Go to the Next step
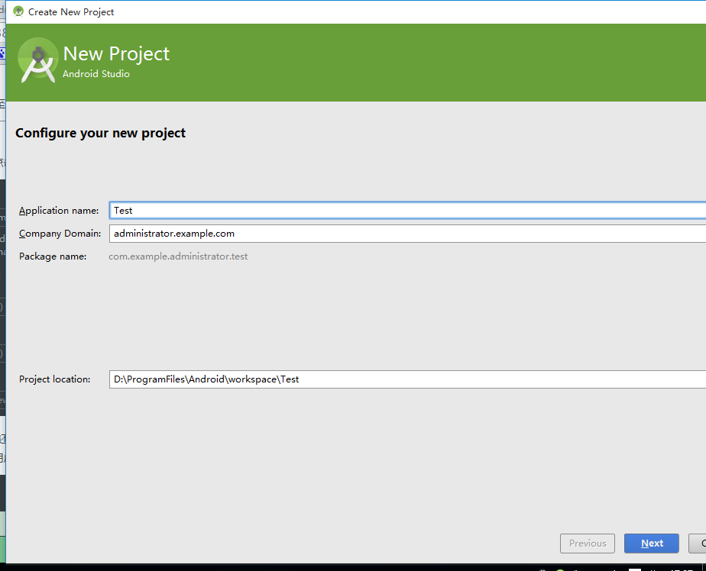This screenshot has width=706, height=571. click(652, 543)
